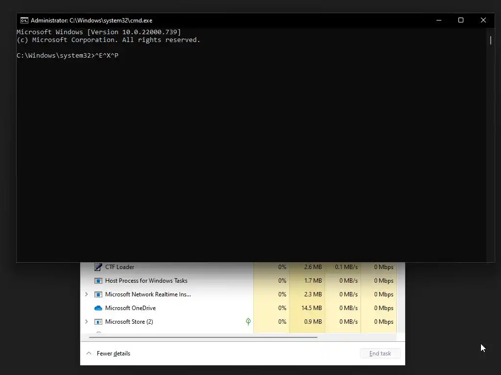Click the Microsoft Corporation copyright line
Viewport: 501px width, 375px height.
(108, 40)
